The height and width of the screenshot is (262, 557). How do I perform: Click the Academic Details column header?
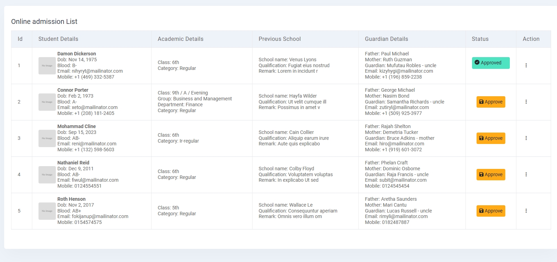pyautogui.click(x=180, y=39)
